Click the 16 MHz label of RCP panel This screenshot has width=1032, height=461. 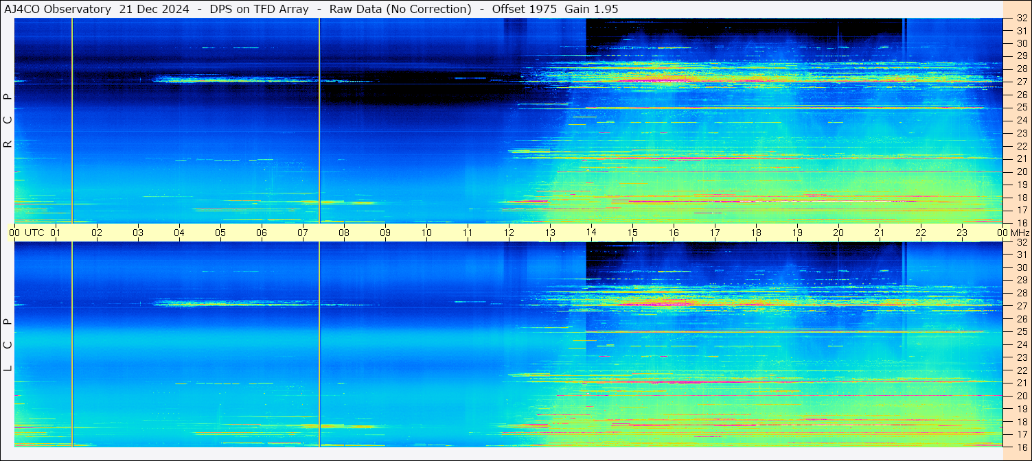[1021, 223]
